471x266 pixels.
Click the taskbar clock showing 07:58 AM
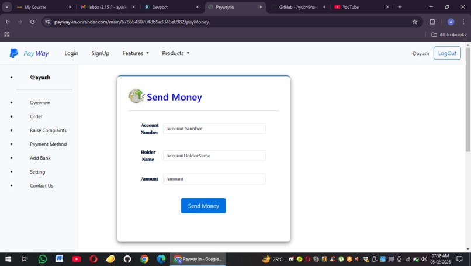tap(441, 259)
